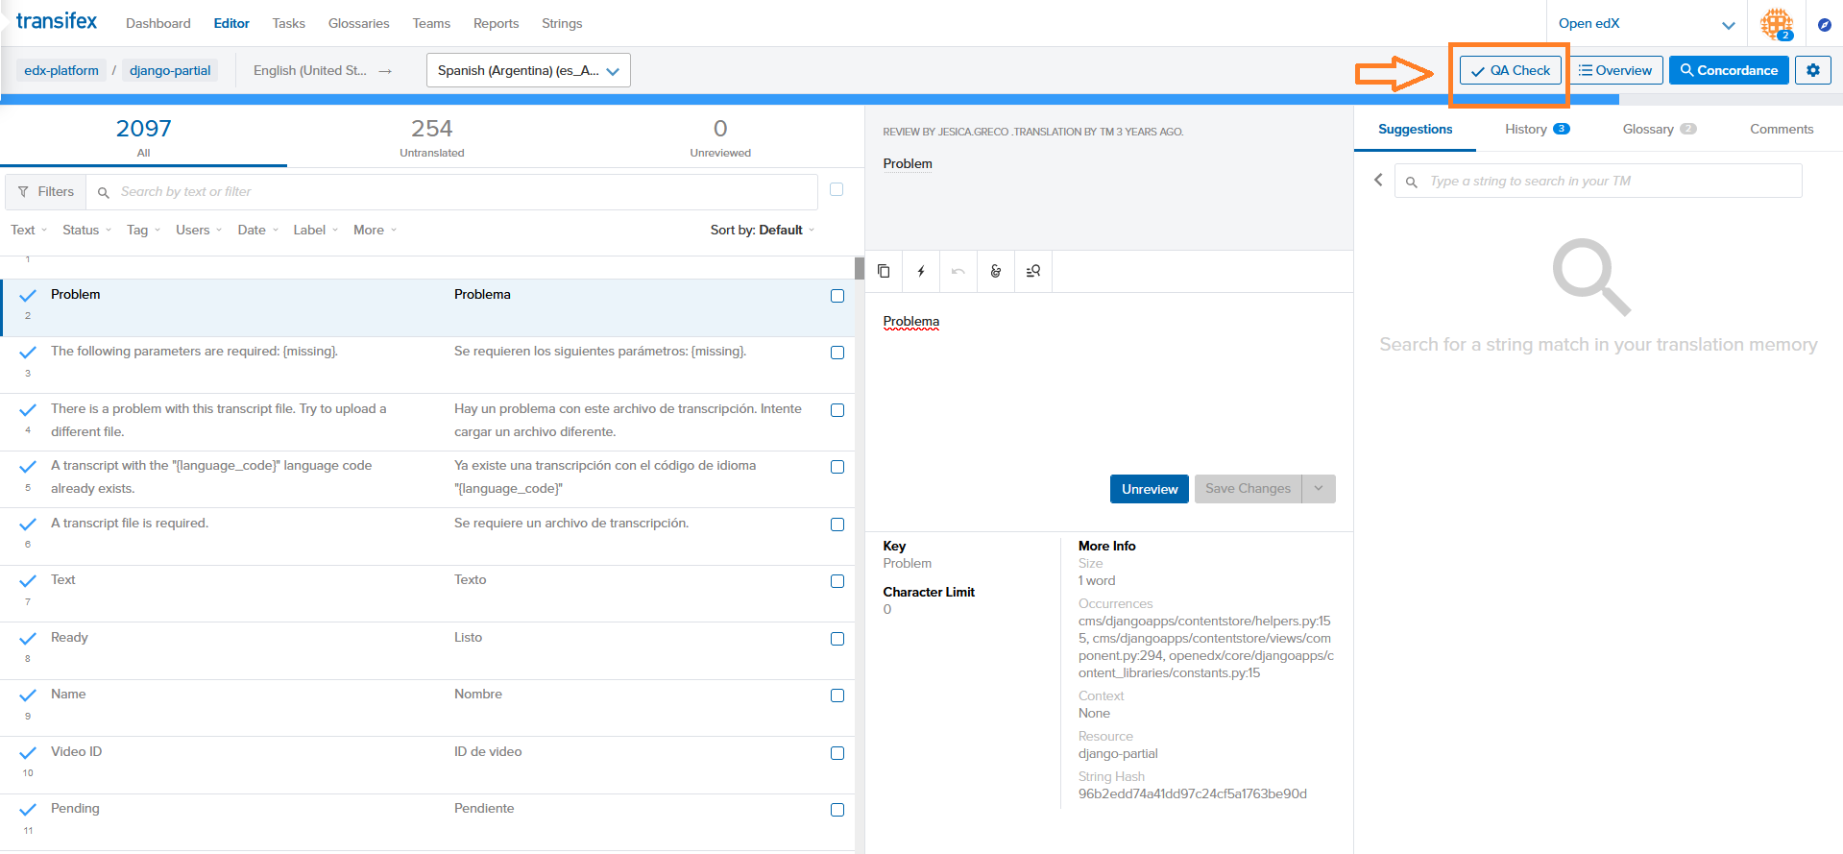Open the Spanish (Argentina) language dropdown
1843x854 pixels.
(528, 70)
